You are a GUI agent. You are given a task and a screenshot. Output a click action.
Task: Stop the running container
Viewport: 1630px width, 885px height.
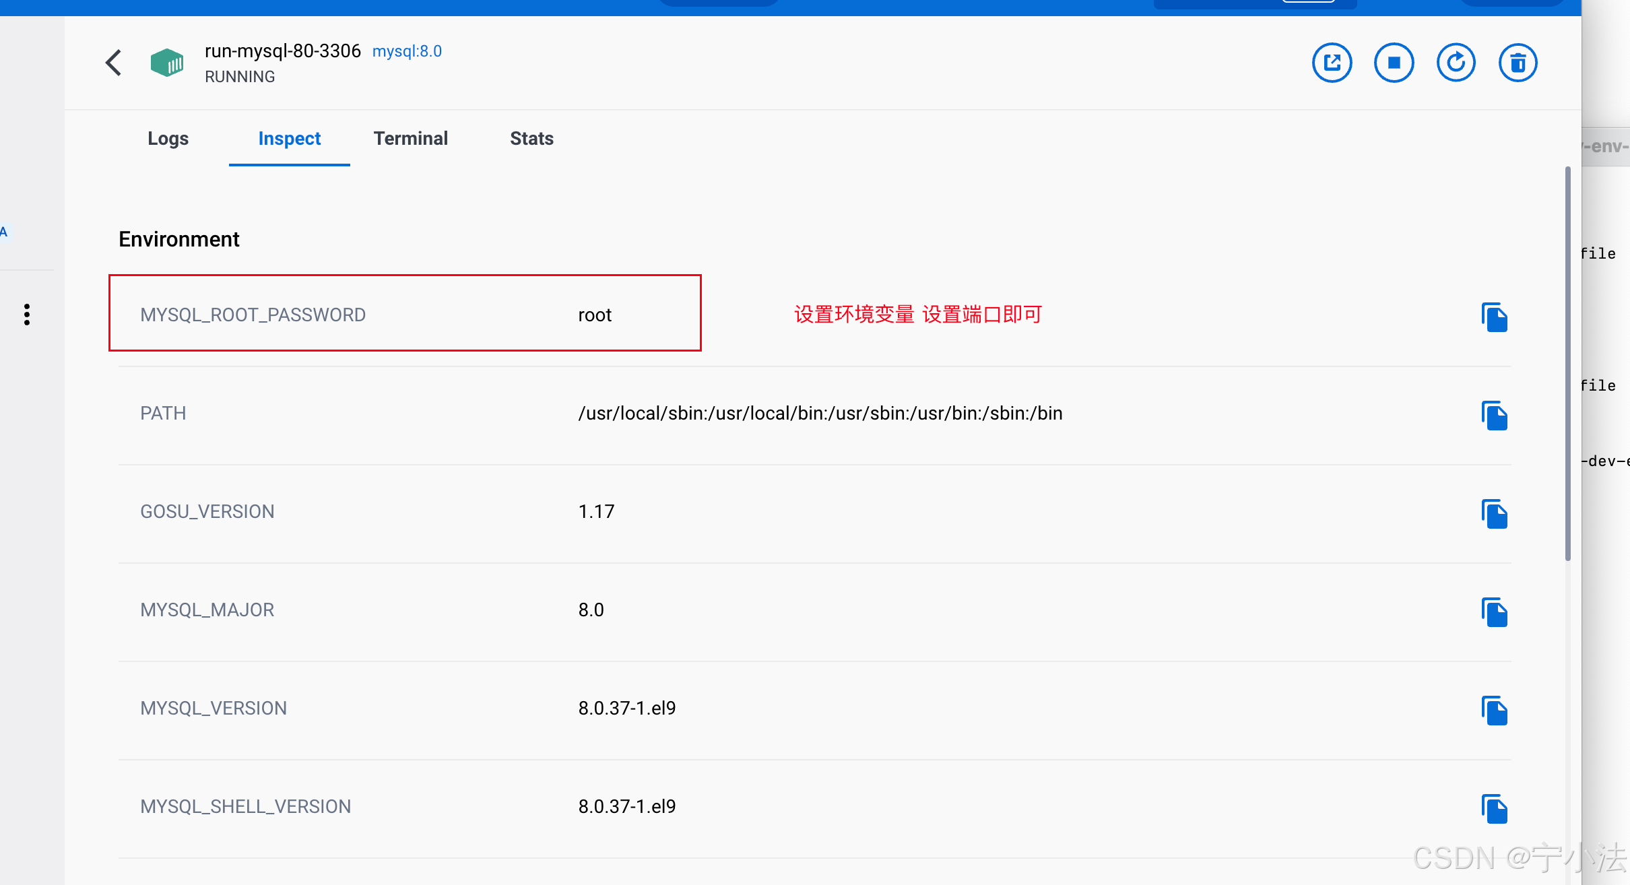1394,62
